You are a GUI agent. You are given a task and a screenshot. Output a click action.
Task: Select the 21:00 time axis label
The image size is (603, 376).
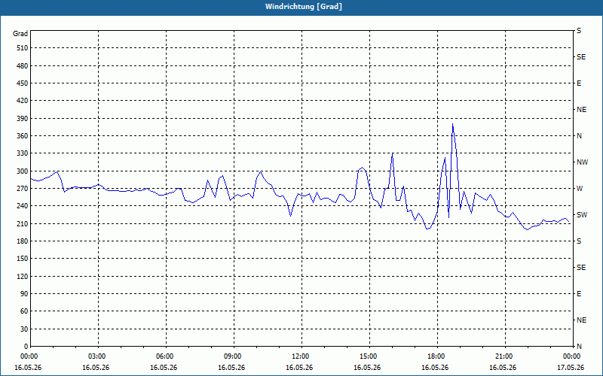click(504, 356)
